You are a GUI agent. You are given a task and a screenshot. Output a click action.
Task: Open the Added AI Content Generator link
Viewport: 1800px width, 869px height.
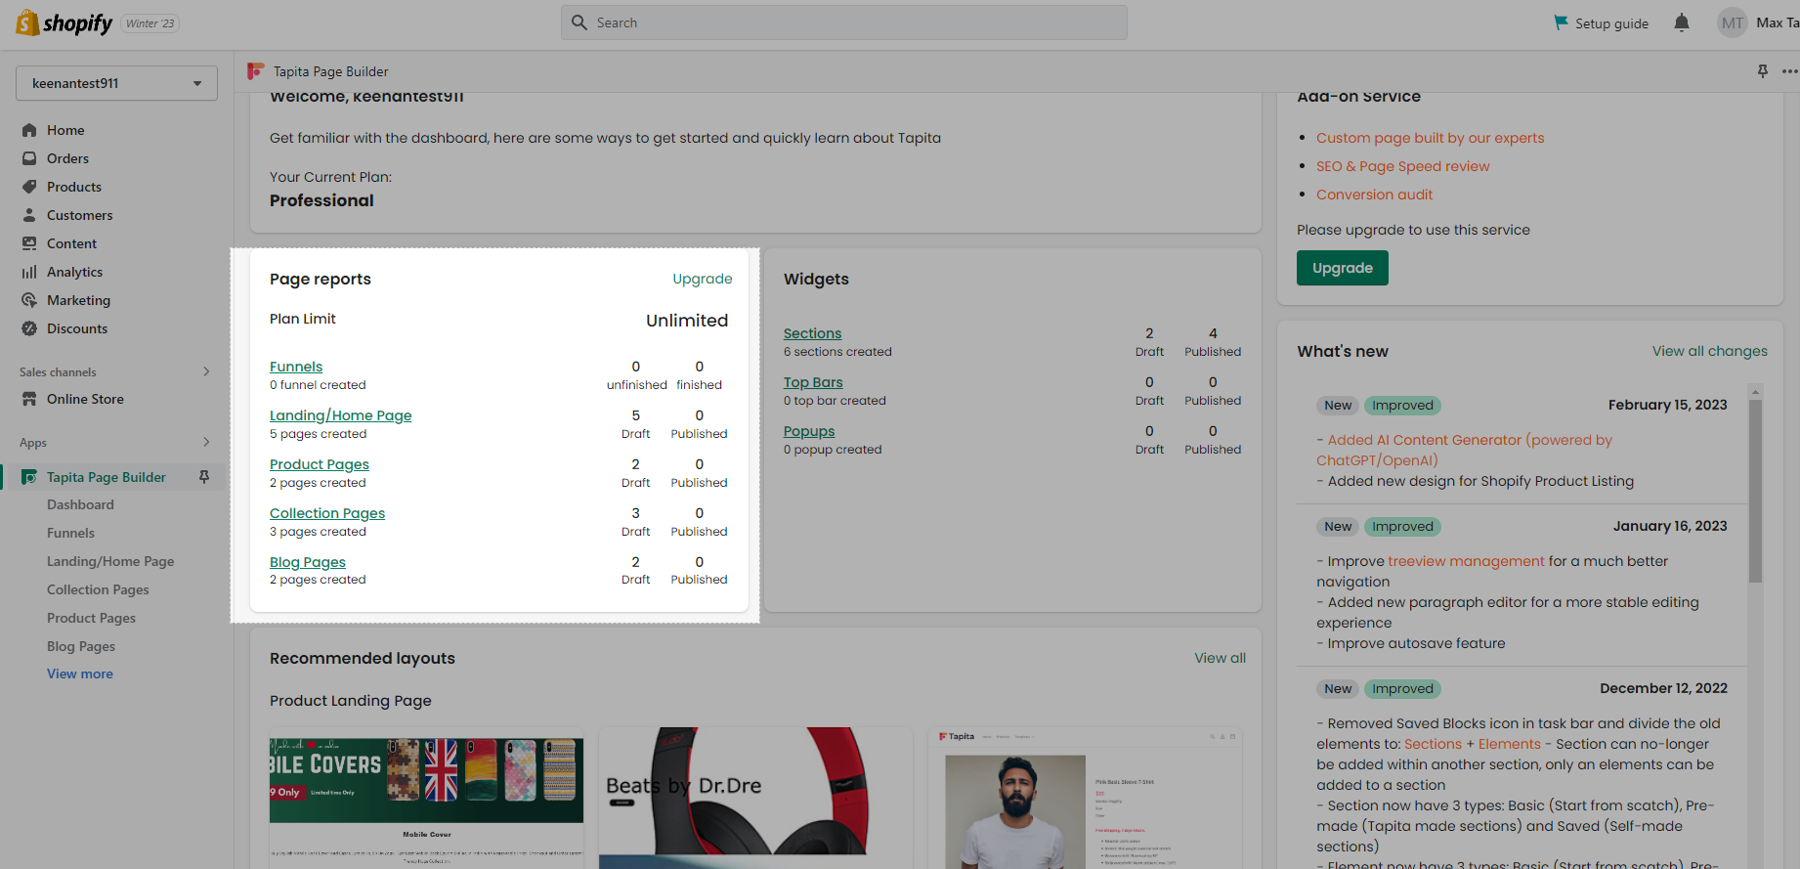coord(1464,450)
